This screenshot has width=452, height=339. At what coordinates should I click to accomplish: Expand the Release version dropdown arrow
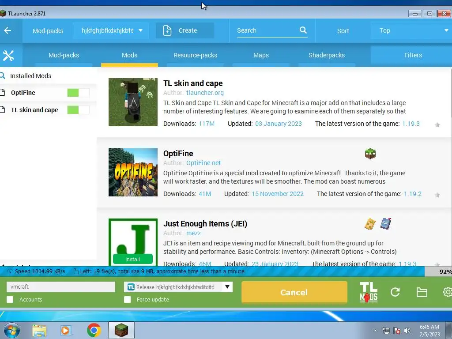point(227,287)
